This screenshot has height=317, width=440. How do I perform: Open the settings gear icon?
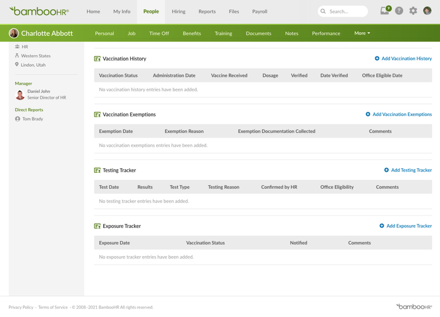point(413,11)
